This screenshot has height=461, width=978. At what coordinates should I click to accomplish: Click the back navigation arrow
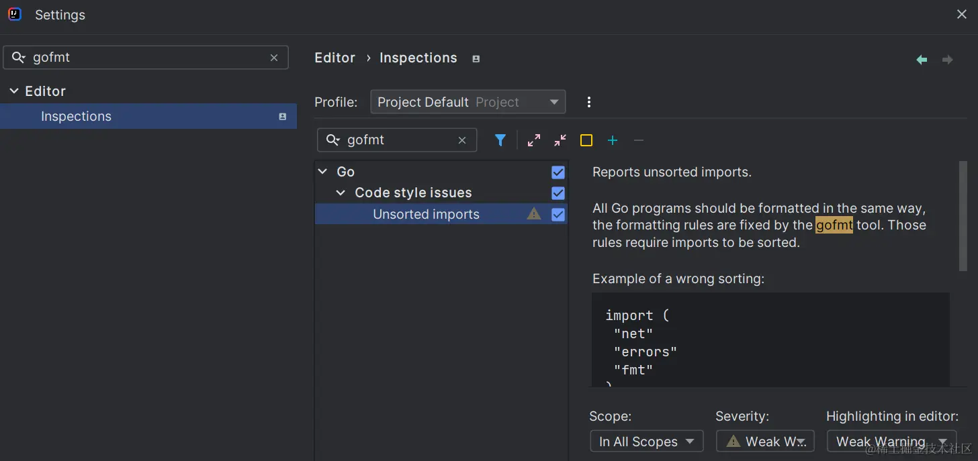point(922,60)
